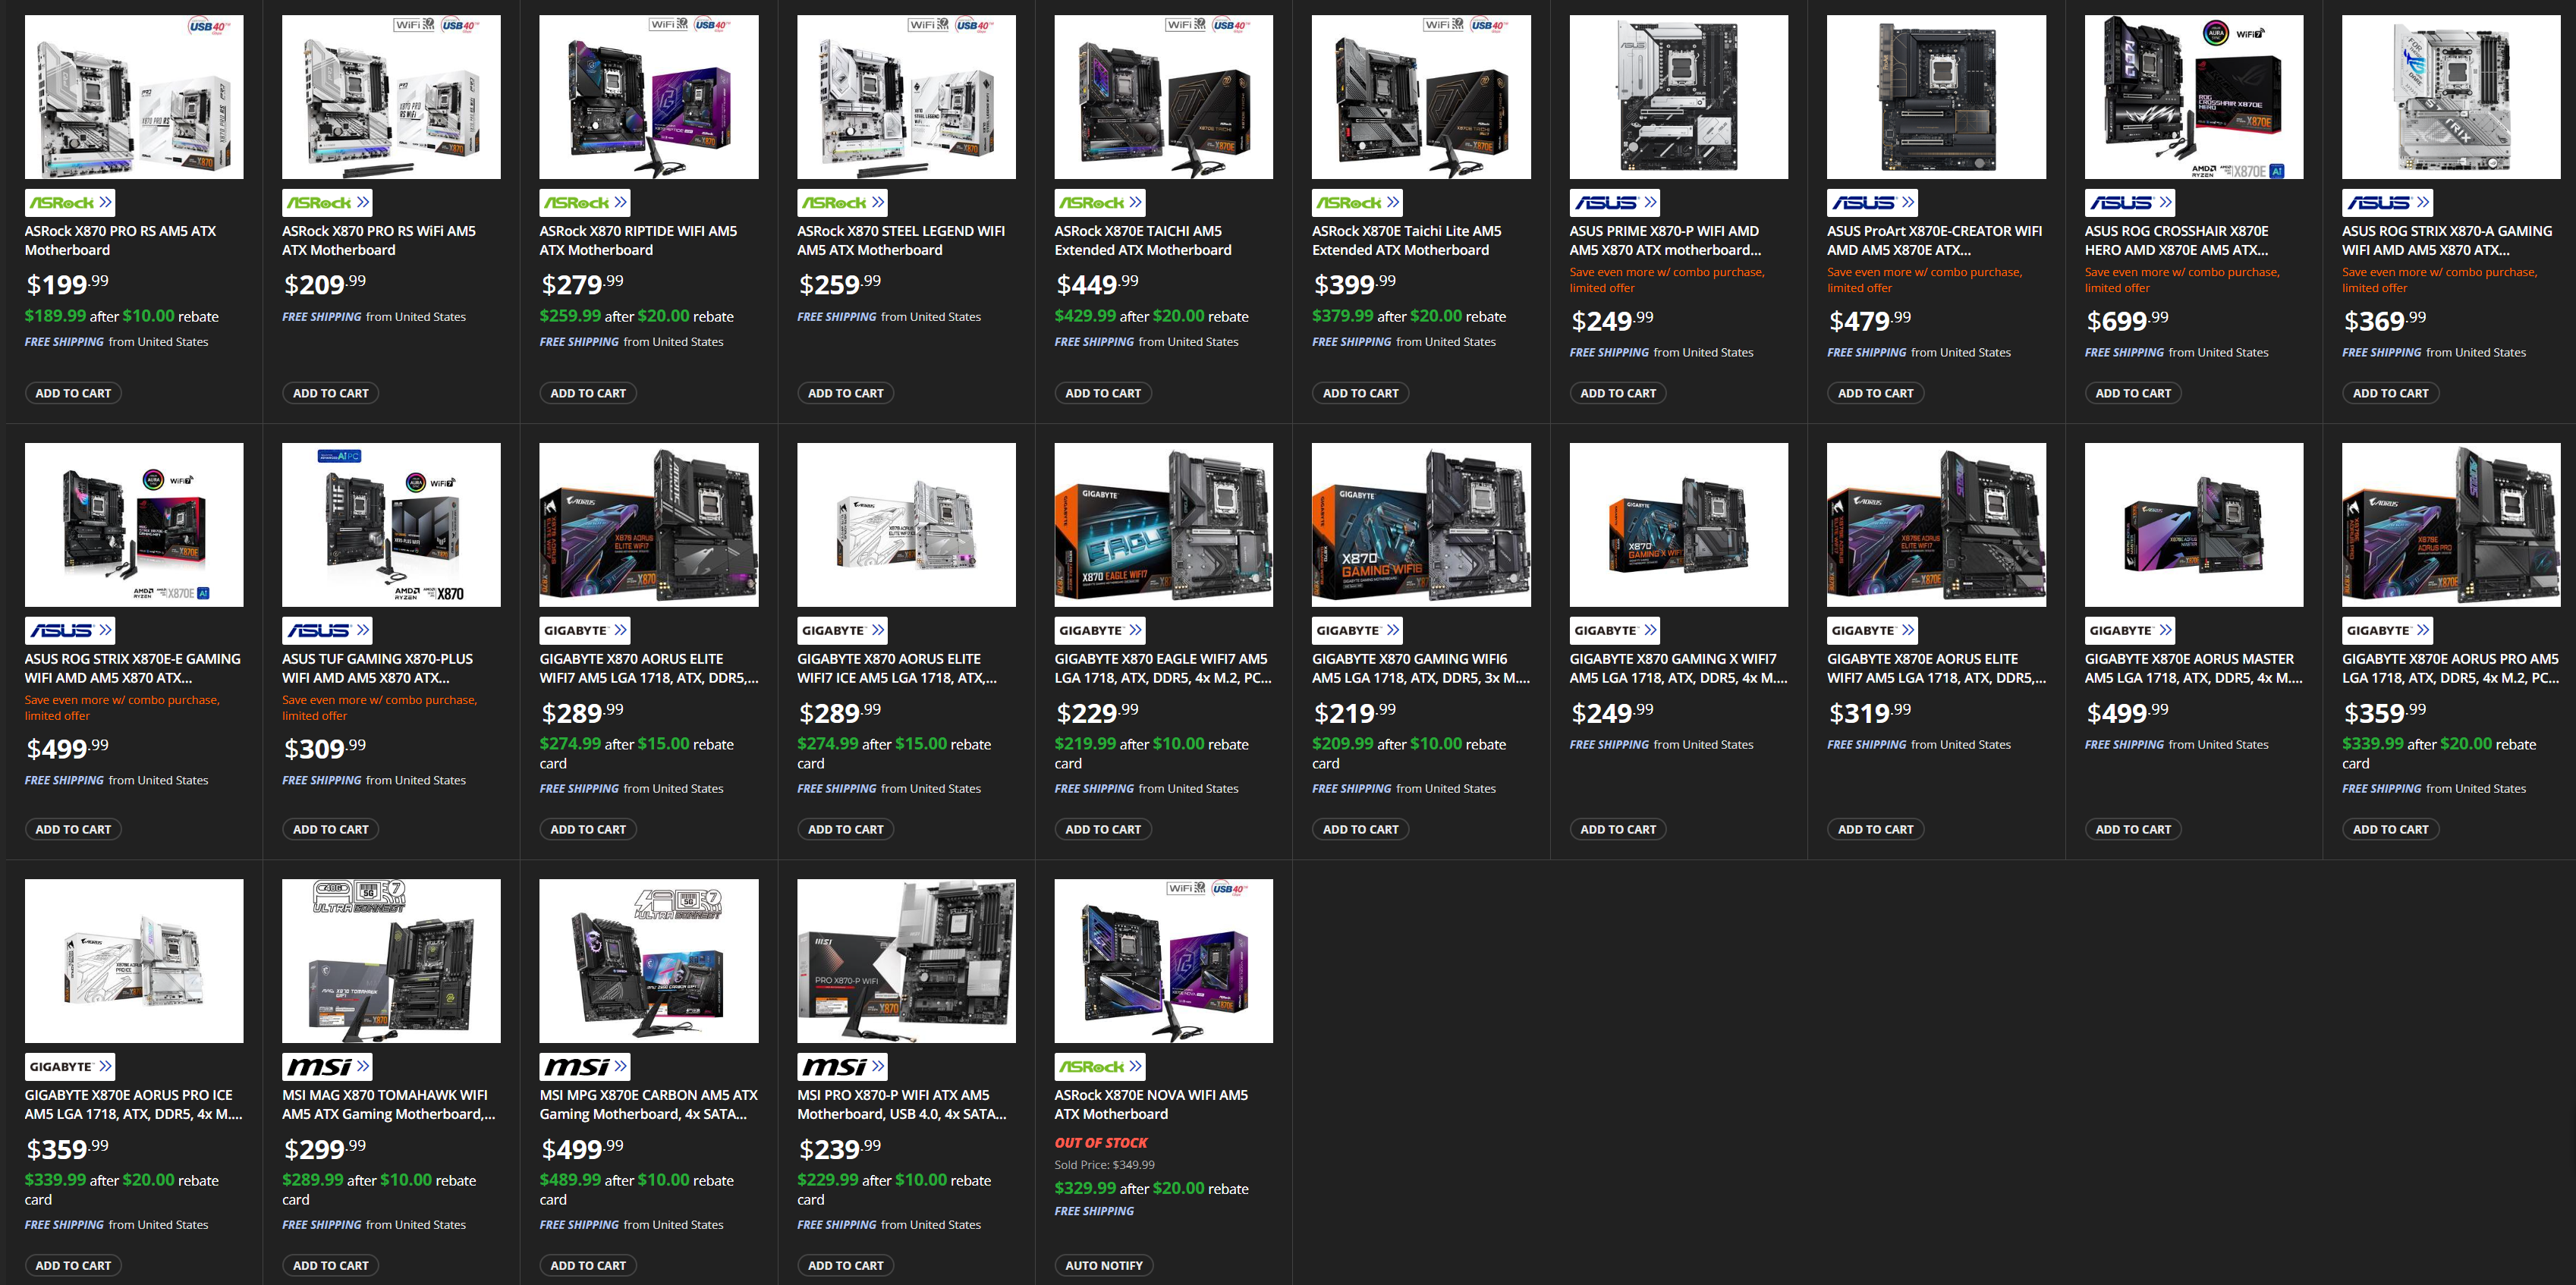Click the ASUS ProArt X870E-CREATOR product image
The height and width of the screenshot is (1285, 2576).
pos(1936,96)
